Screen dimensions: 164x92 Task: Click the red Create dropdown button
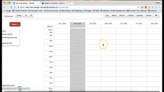click(15, 24)
